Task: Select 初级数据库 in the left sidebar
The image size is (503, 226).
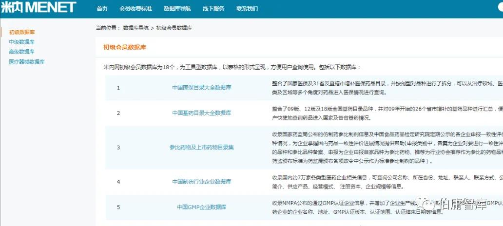Action: coord(22,32)
